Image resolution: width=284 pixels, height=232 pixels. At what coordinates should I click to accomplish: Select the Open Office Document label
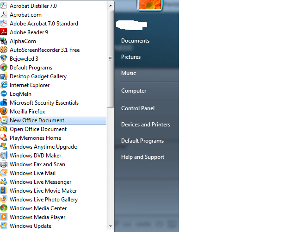(38, 129)
